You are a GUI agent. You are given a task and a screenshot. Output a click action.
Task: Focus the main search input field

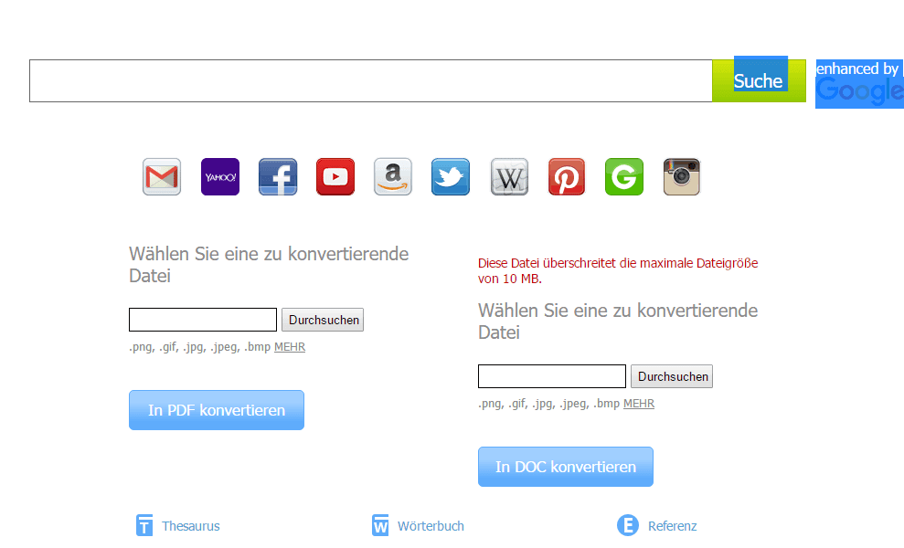(371, 80)
